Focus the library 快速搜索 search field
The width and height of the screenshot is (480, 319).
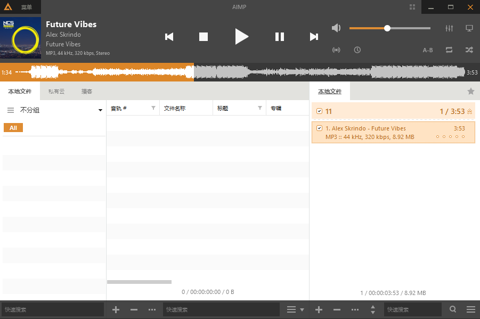pyautogui.click(x=221, y=309)
